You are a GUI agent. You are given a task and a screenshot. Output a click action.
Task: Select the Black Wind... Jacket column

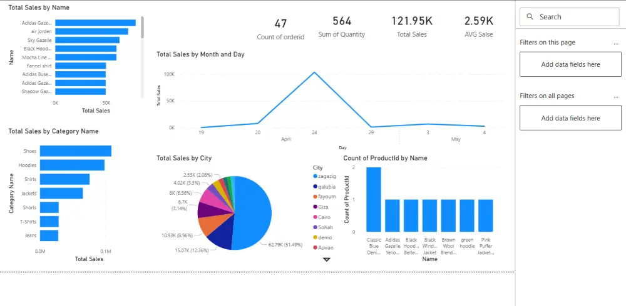coord(429,215)
